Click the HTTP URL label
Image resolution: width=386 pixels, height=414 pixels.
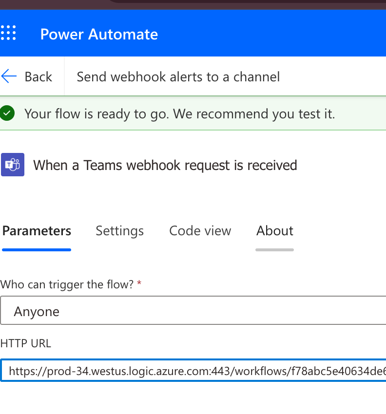[x=26, y=343]
